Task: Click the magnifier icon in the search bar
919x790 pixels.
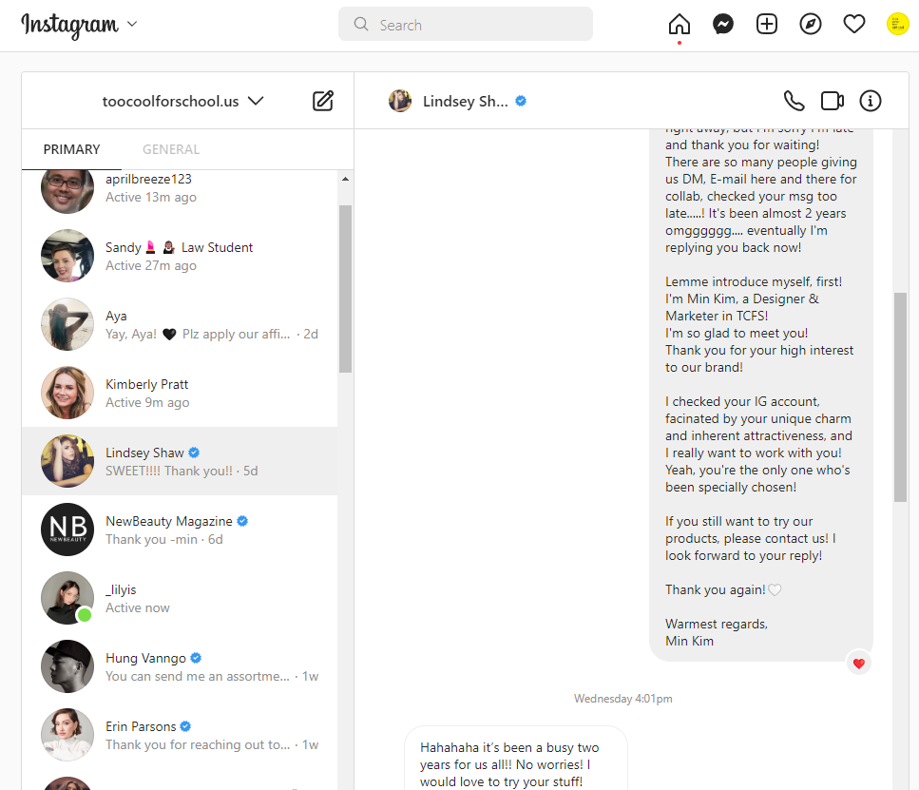Action: pyautogui.click(x=361, y=24)
